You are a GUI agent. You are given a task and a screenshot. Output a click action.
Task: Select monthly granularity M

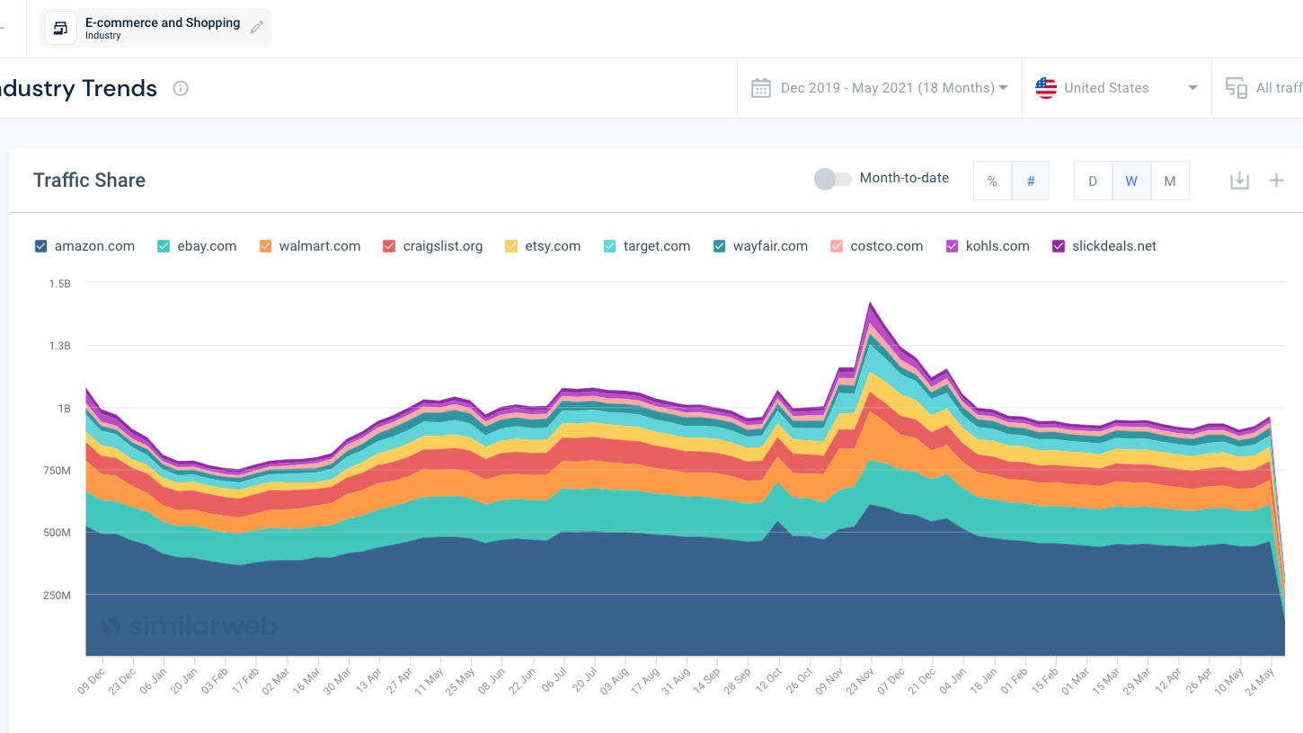[x=1170, y=181]
